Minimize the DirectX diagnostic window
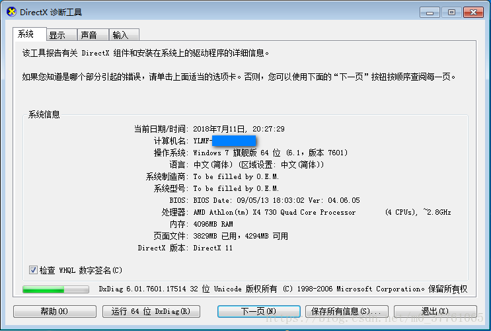 (x=430, y=13)
